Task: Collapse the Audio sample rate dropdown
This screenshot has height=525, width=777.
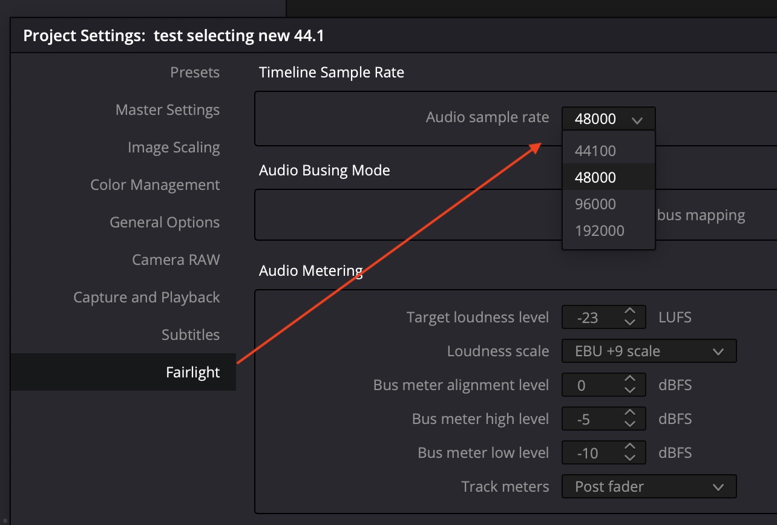Action: pyautogui.click(x=608, y=119)
